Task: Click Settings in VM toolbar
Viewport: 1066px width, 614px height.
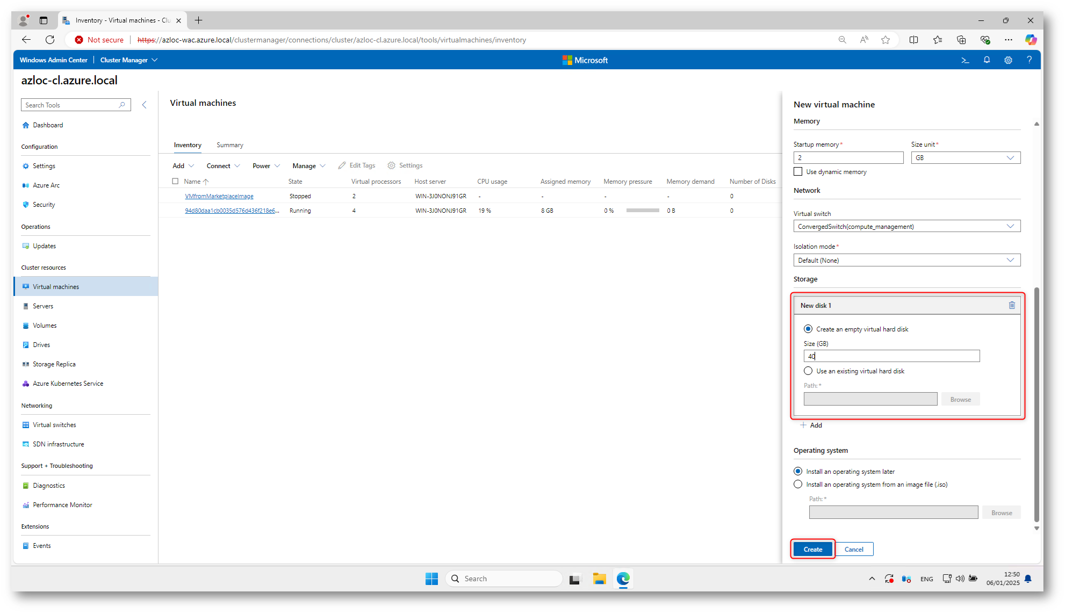Action: tap(405, 165)
